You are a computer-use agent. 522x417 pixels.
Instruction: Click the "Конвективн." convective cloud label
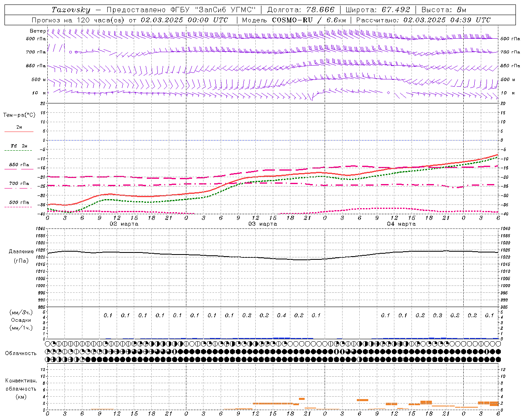point(21,381)
